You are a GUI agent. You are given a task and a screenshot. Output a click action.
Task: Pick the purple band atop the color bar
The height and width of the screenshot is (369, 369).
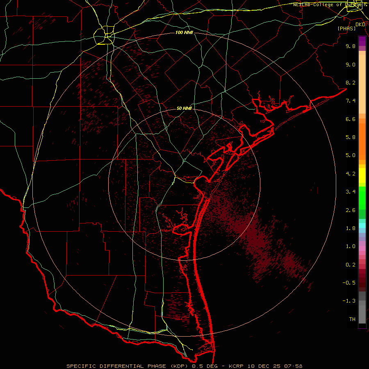click(362, 41)
